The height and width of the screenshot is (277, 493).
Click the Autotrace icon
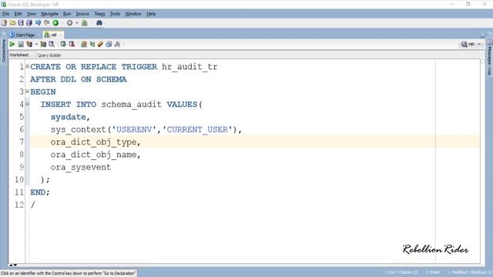coord(43,45)
